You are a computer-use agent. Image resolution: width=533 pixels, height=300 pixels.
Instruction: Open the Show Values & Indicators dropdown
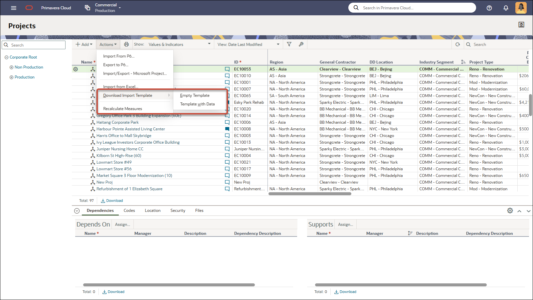[x=180, y=44]
